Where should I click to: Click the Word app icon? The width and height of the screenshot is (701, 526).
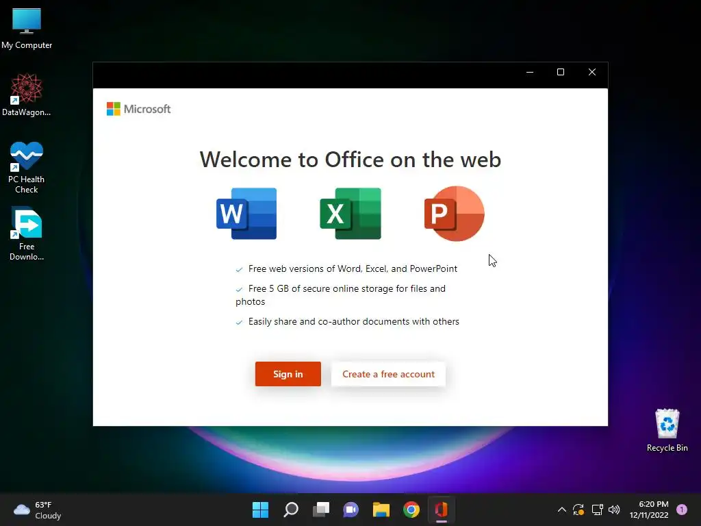coord(246,214)
